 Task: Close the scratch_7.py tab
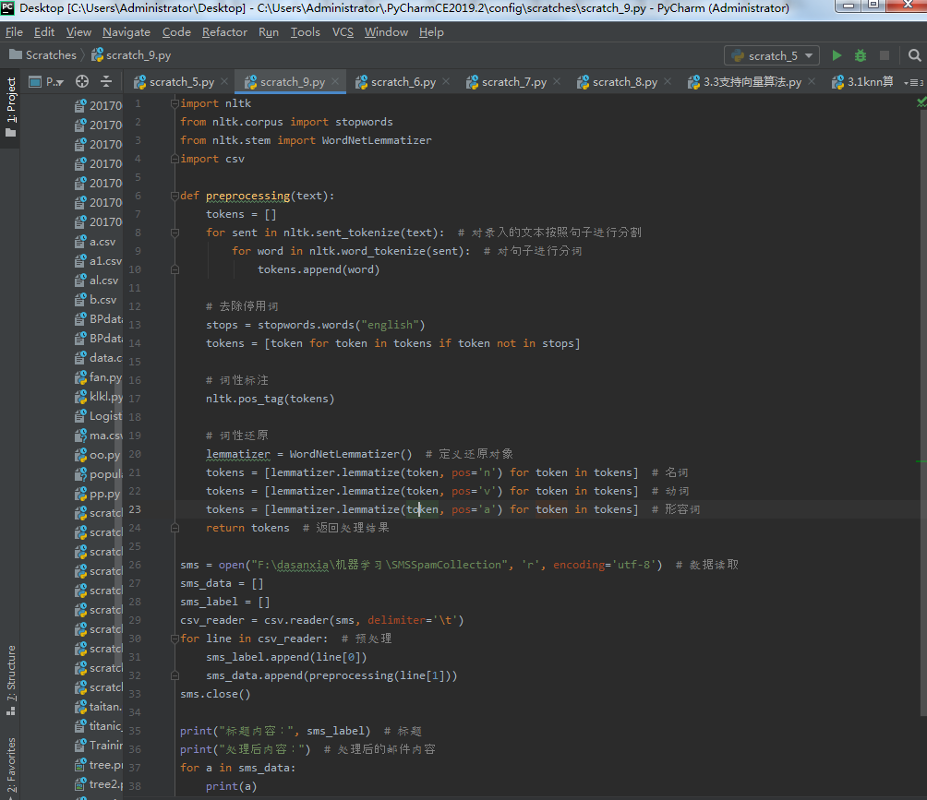pos(557,81)
